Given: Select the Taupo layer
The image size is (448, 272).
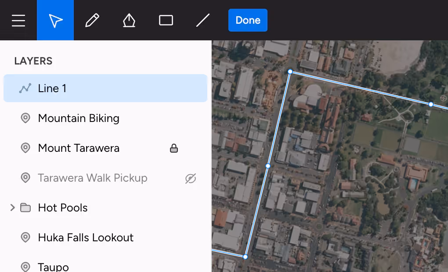Looking at the screenshot, I should point(53,267).
